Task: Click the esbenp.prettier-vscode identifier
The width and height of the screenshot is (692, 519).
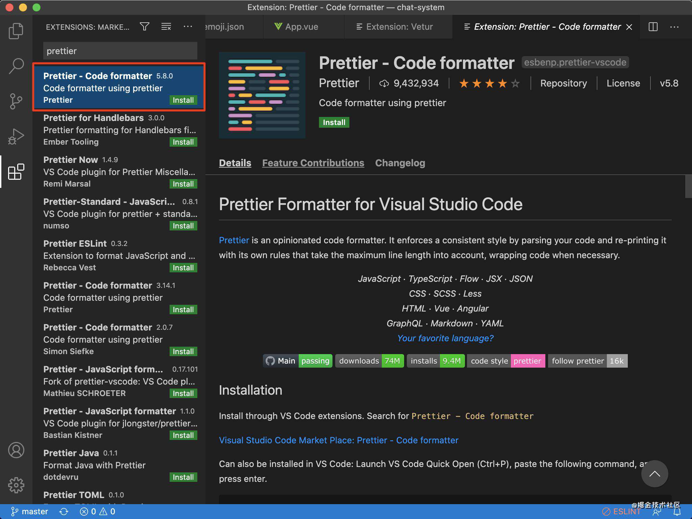Action: (575, 62)
